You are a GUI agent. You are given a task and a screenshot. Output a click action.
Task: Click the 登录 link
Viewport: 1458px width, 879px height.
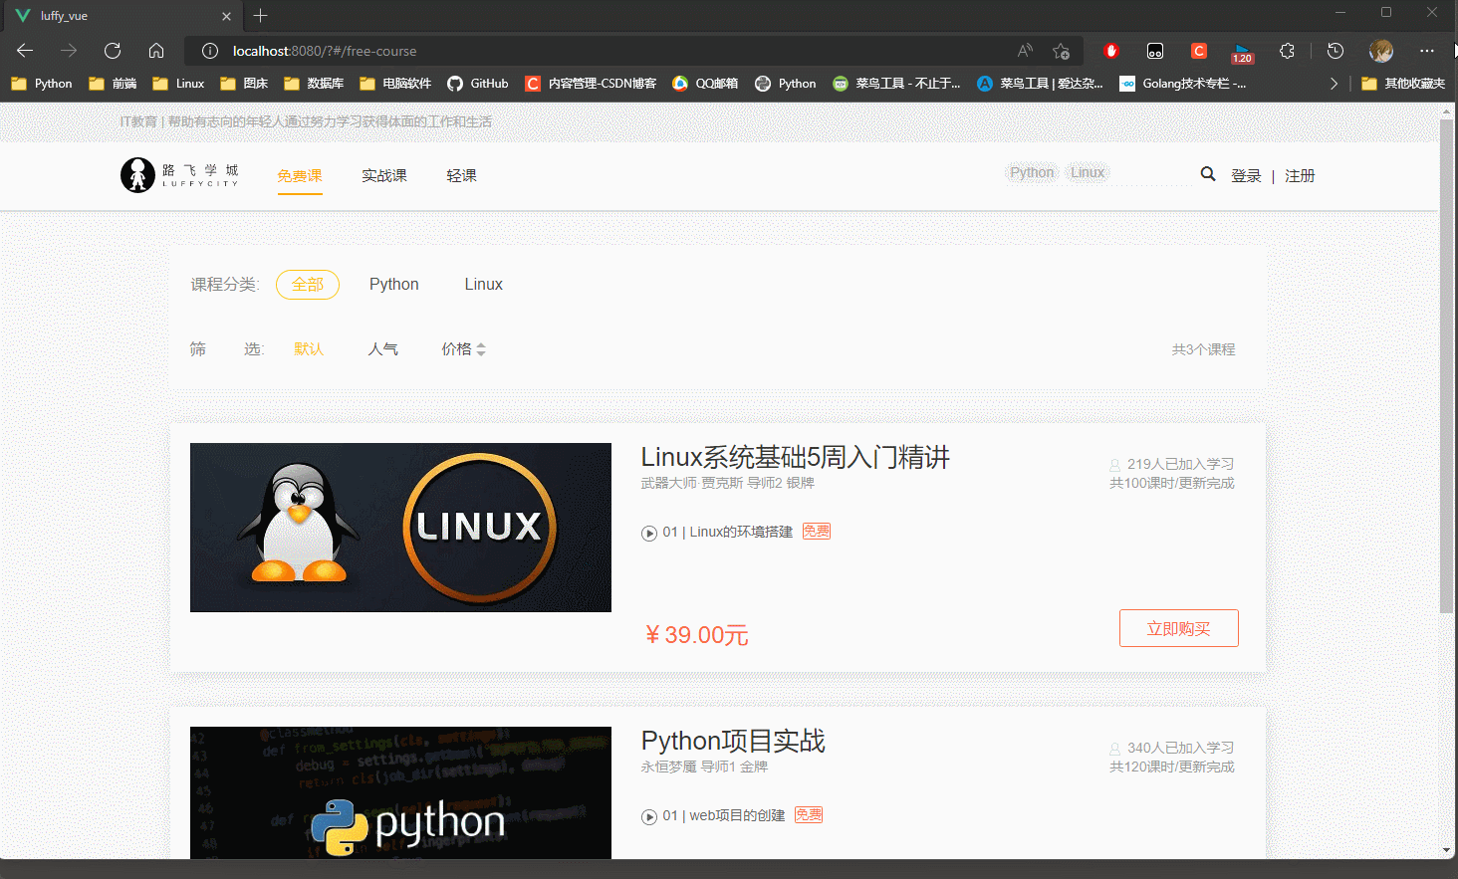1246,175
